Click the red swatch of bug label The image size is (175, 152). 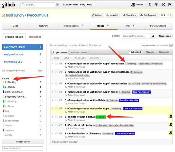[x=4, y=111]
